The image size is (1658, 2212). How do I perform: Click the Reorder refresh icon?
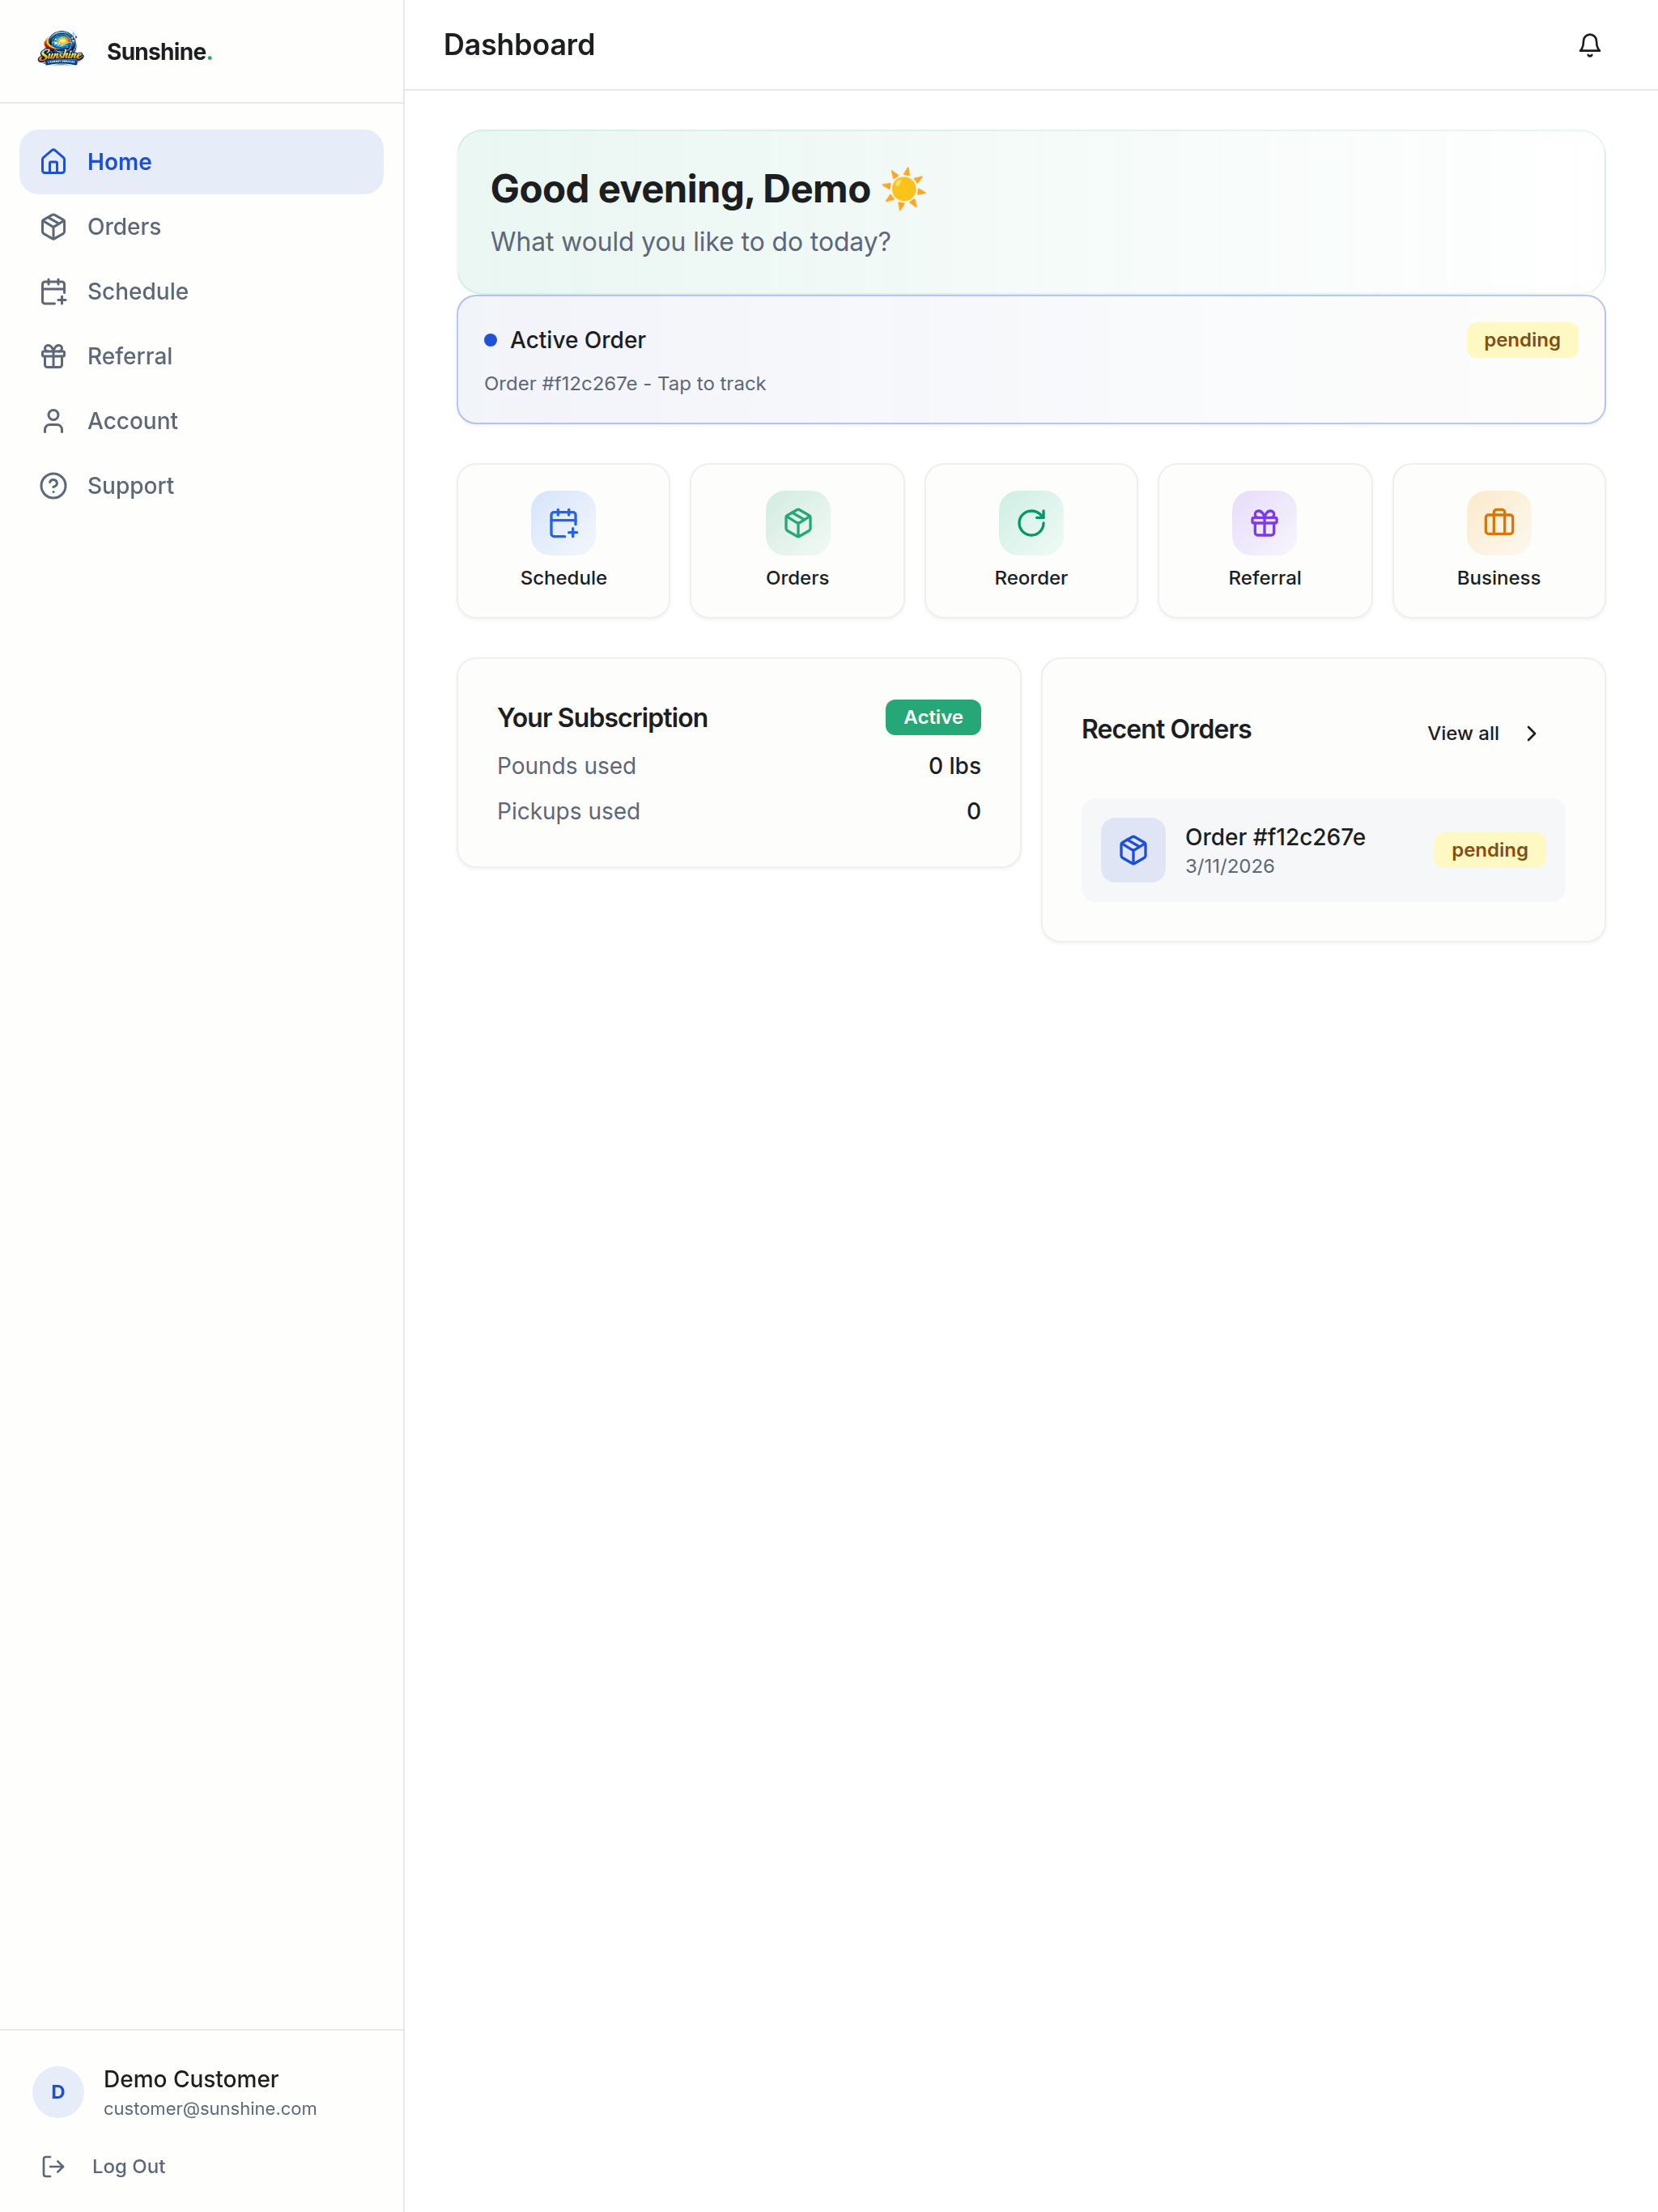pyautogui.click(x=1031, y=523)
